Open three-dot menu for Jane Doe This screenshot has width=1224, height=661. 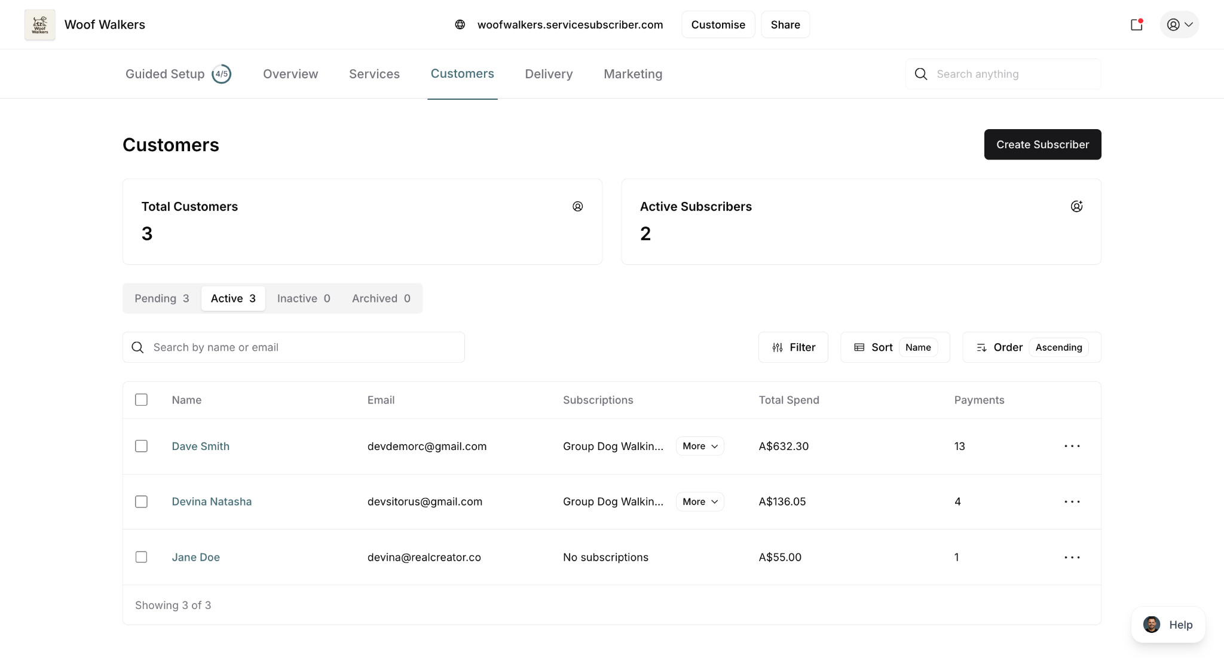1072,557
